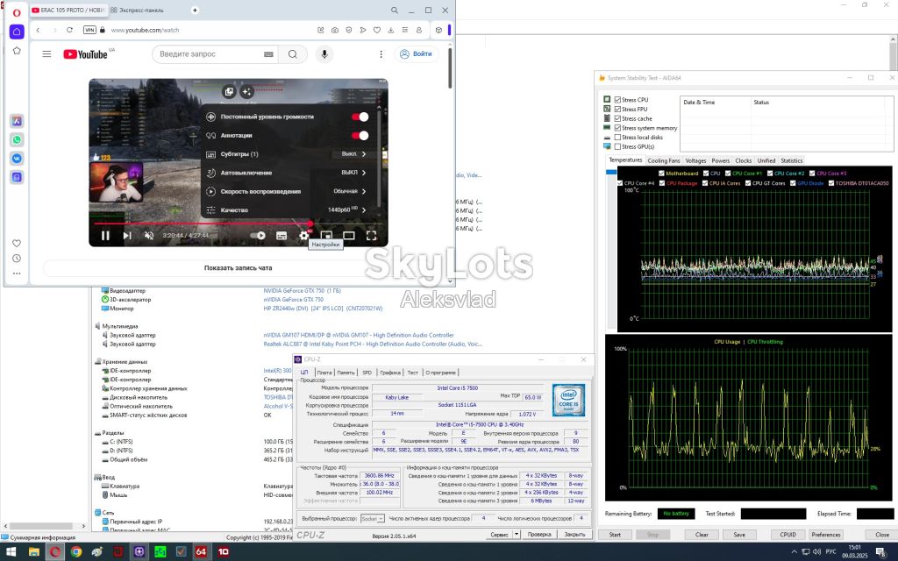Reload the YouTube page in Opera
This screenshot has width=898, height=561.
[x=69, y=30]
